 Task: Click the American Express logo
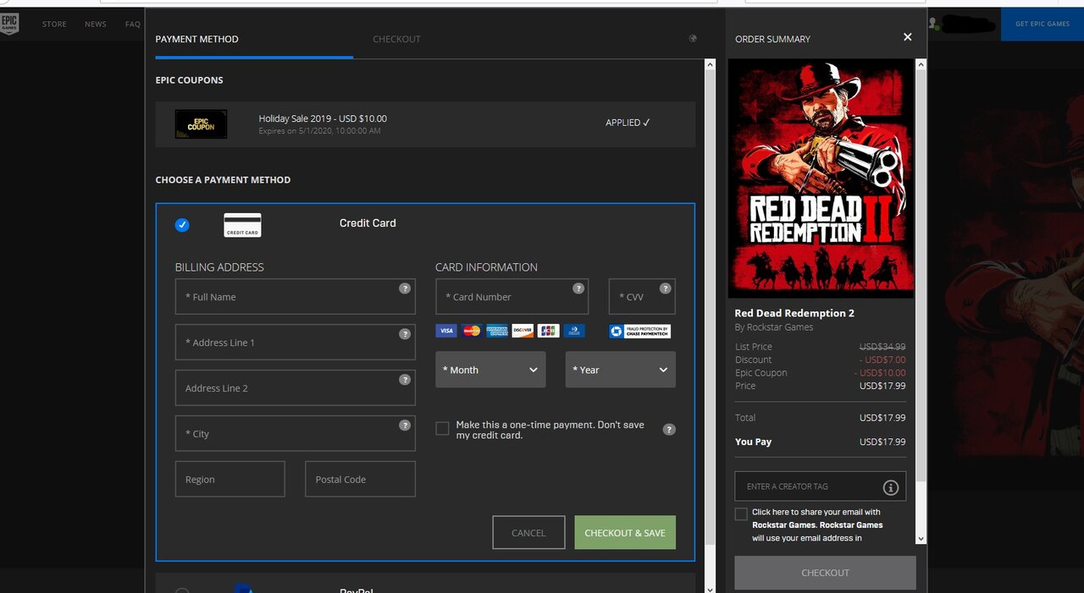point(497,331)
